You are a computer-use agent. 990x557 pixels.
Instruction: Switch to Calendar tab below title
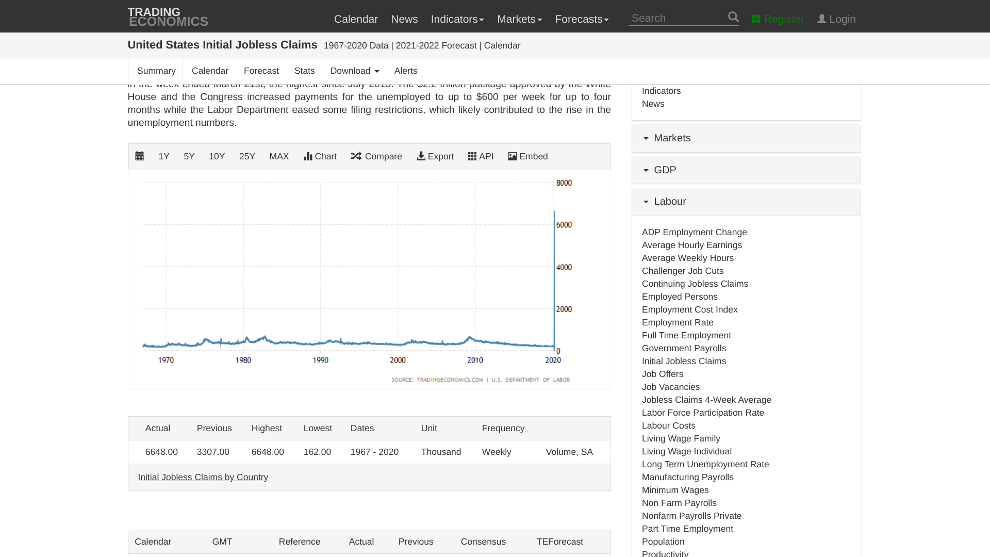click(210, 71)
